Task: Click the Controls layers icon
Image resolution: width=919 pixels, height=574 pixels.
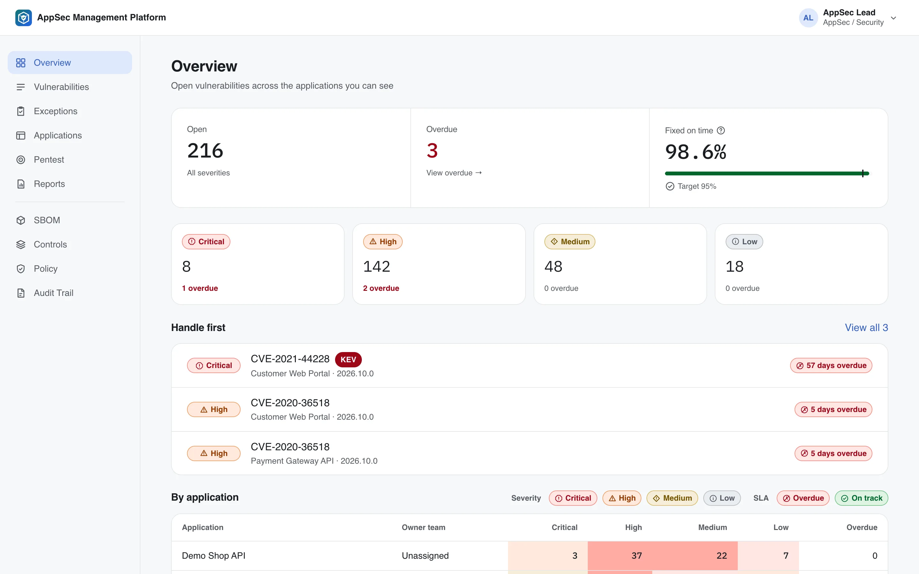Action: (x=21, y=245)
